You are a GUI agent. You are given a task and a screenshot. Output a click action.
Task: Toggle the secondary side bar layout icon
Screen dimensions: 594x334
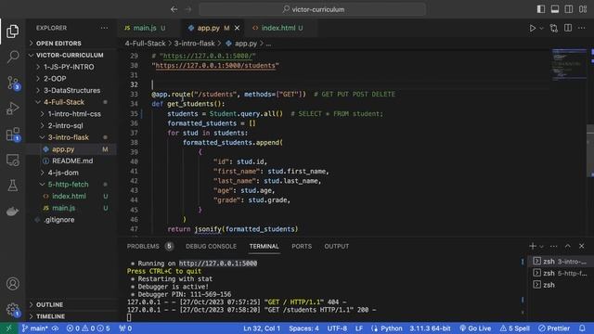tap(569, 9)
